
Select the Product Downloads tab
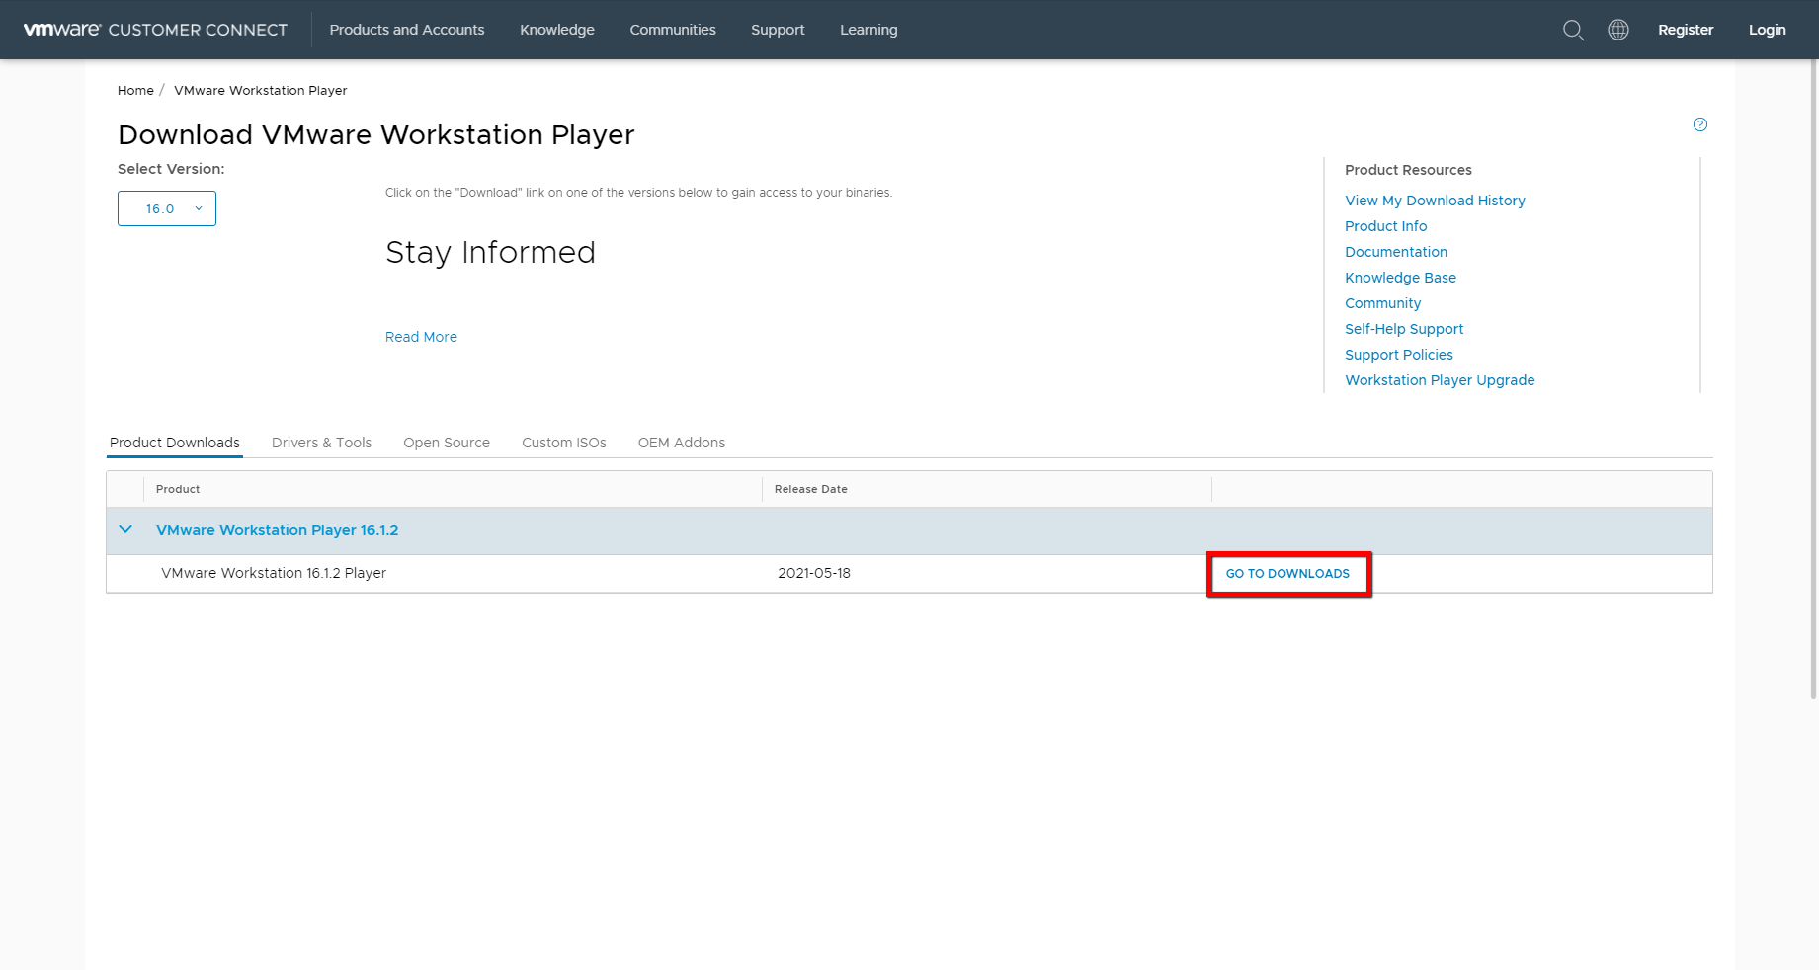pyautogui.click(x=175, y=443)
